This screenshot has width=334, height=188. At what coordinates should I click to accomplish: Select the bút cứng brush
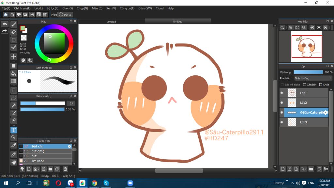[x=45, y=151]
